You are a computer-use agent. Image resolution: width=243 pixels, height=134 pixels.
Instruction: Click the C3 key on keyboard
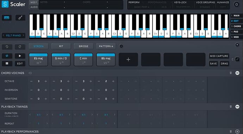114,33
